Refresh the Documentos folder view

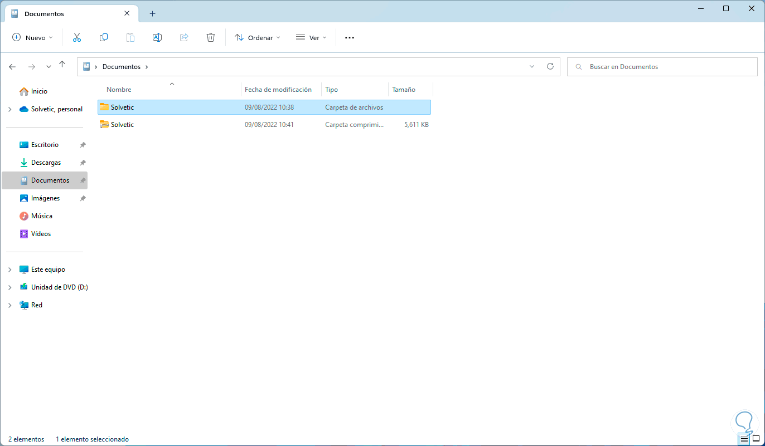coord(550,66)
